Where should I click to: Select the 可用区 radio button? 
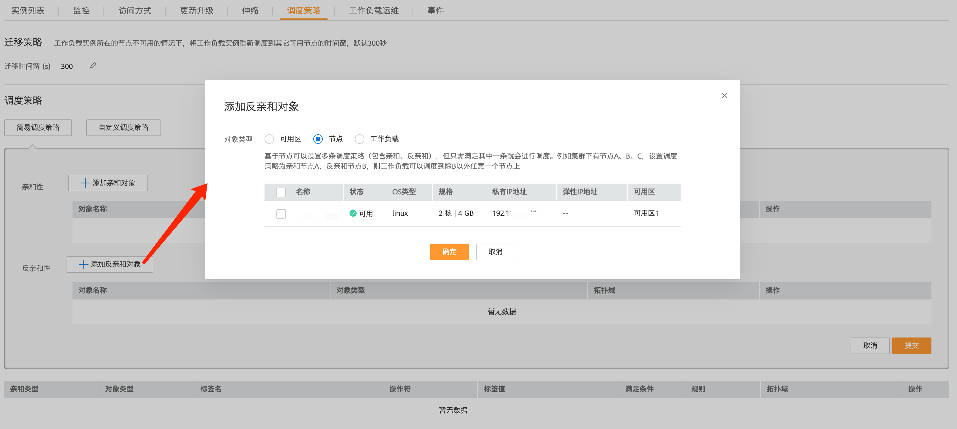269,139
